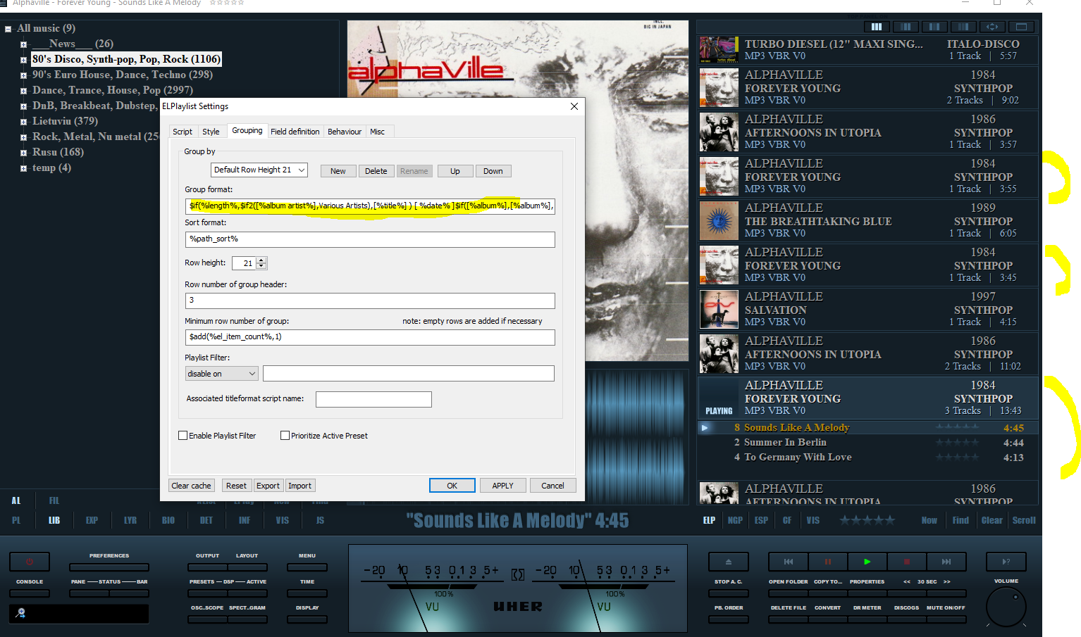Click the PANE button under the PANE label

tap(89, 593)
